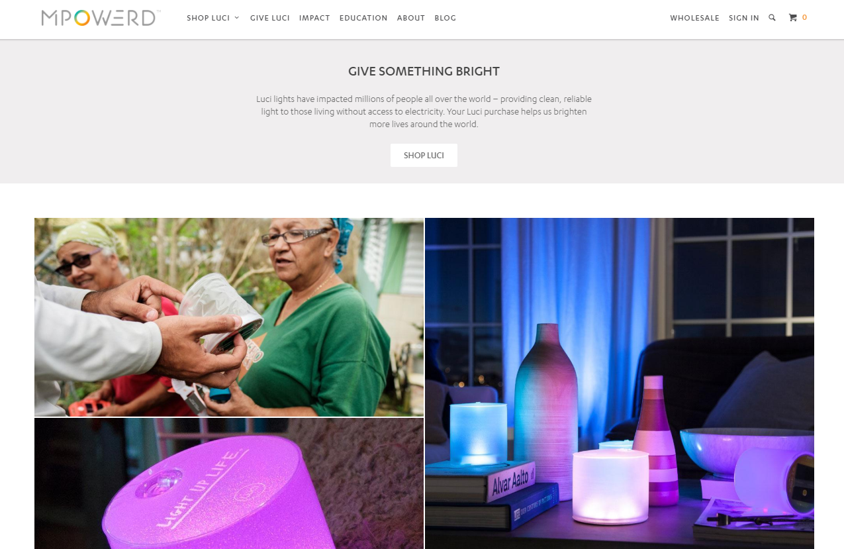This screenshot has height=549, width=844.
Task: Click Sign In in the header
Action: (x=744, y=18)
